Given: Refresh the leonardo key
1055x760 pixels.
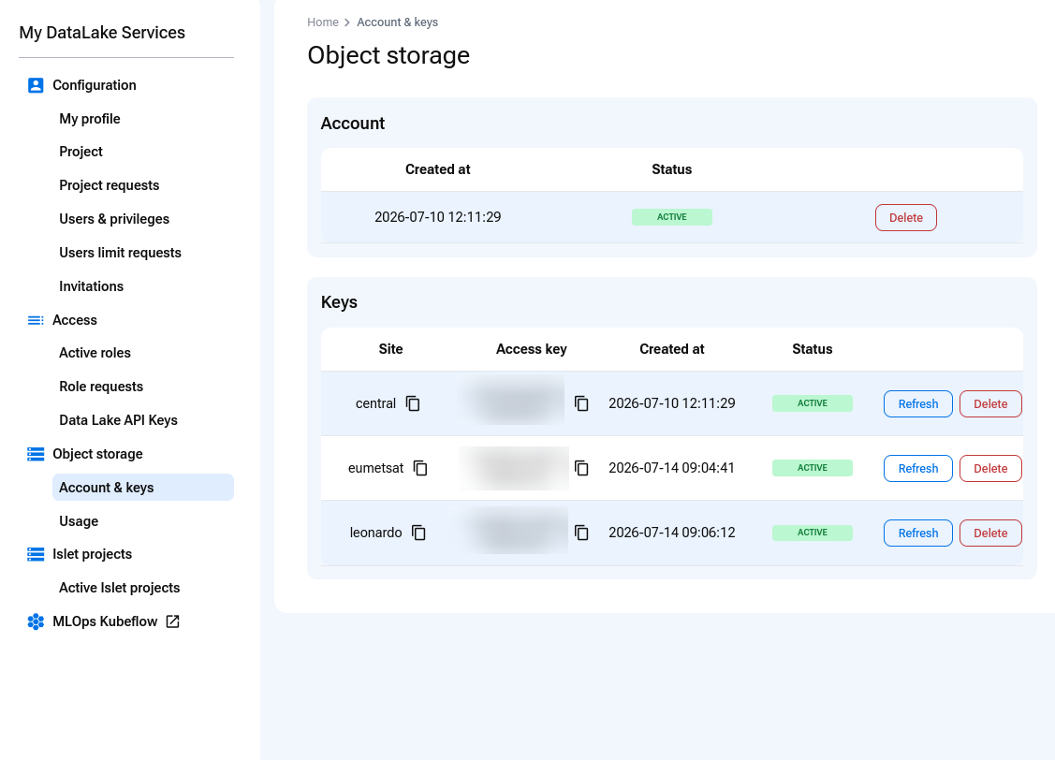Looking at the screenshot, I should [x=918, y=533].
